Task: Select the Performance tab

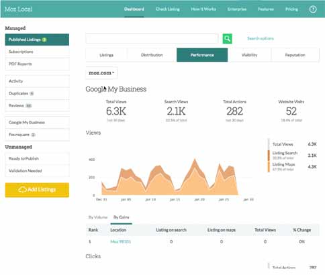Action: coord(202,55)
